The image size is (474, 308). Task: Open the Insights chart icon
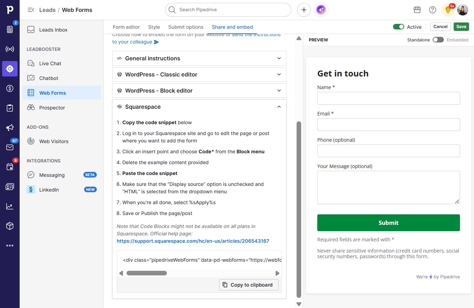coord(10,206)
